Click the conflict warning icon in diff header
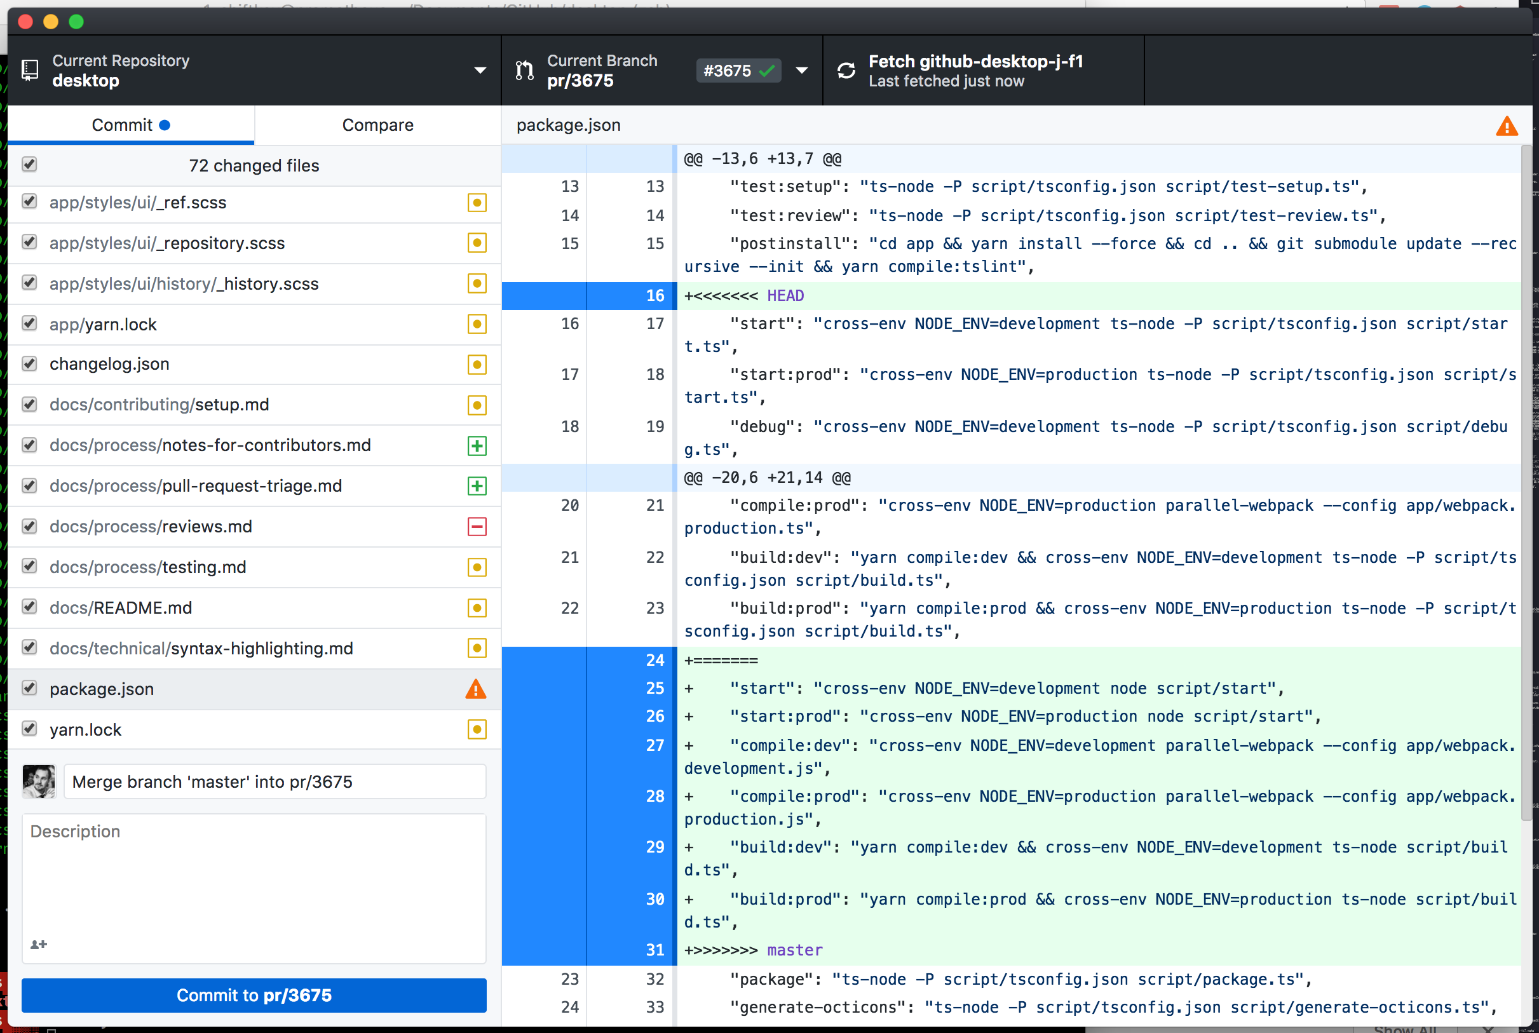1539x1033 pixels. tap(1507, 126)
